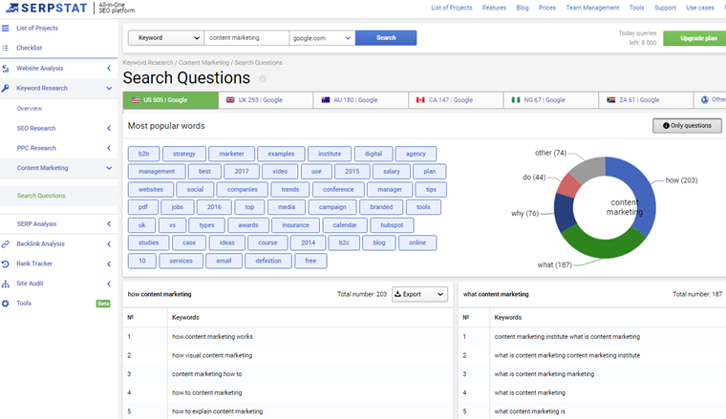Click the Site Audit sidebar icon

6,283
